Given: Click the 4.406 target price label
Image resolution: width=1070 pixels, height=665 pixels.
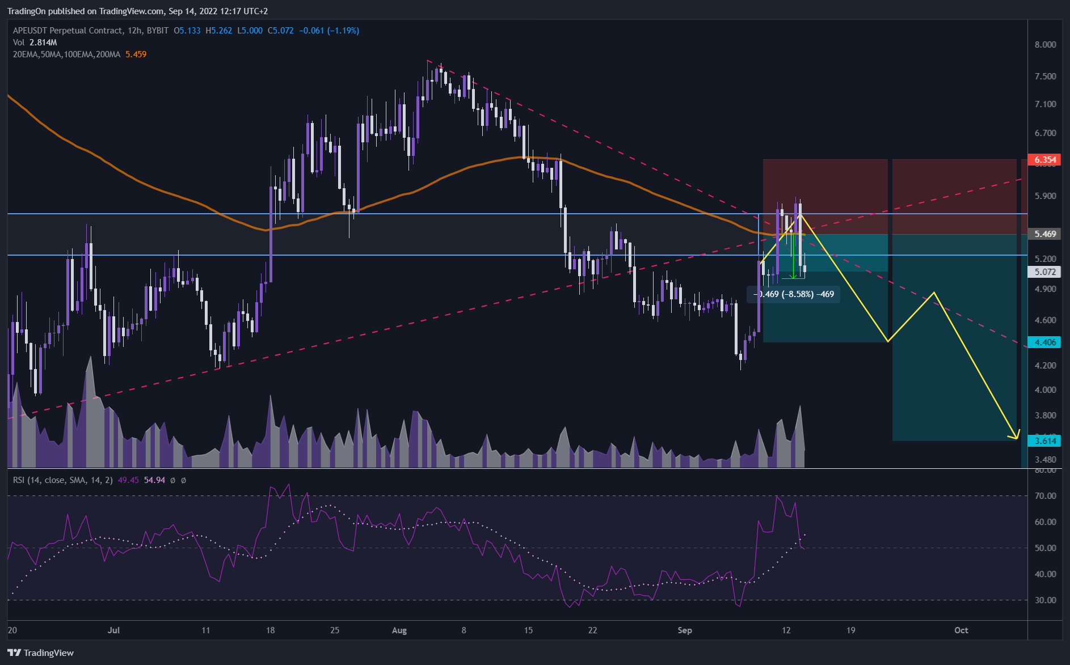Looking at the screenshot, I should pos(1044,342).
